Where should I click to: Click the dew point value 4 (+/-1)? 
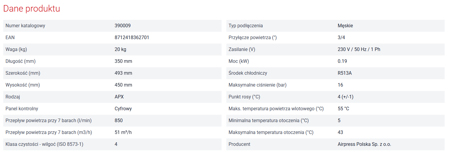[x=345, y=97]
